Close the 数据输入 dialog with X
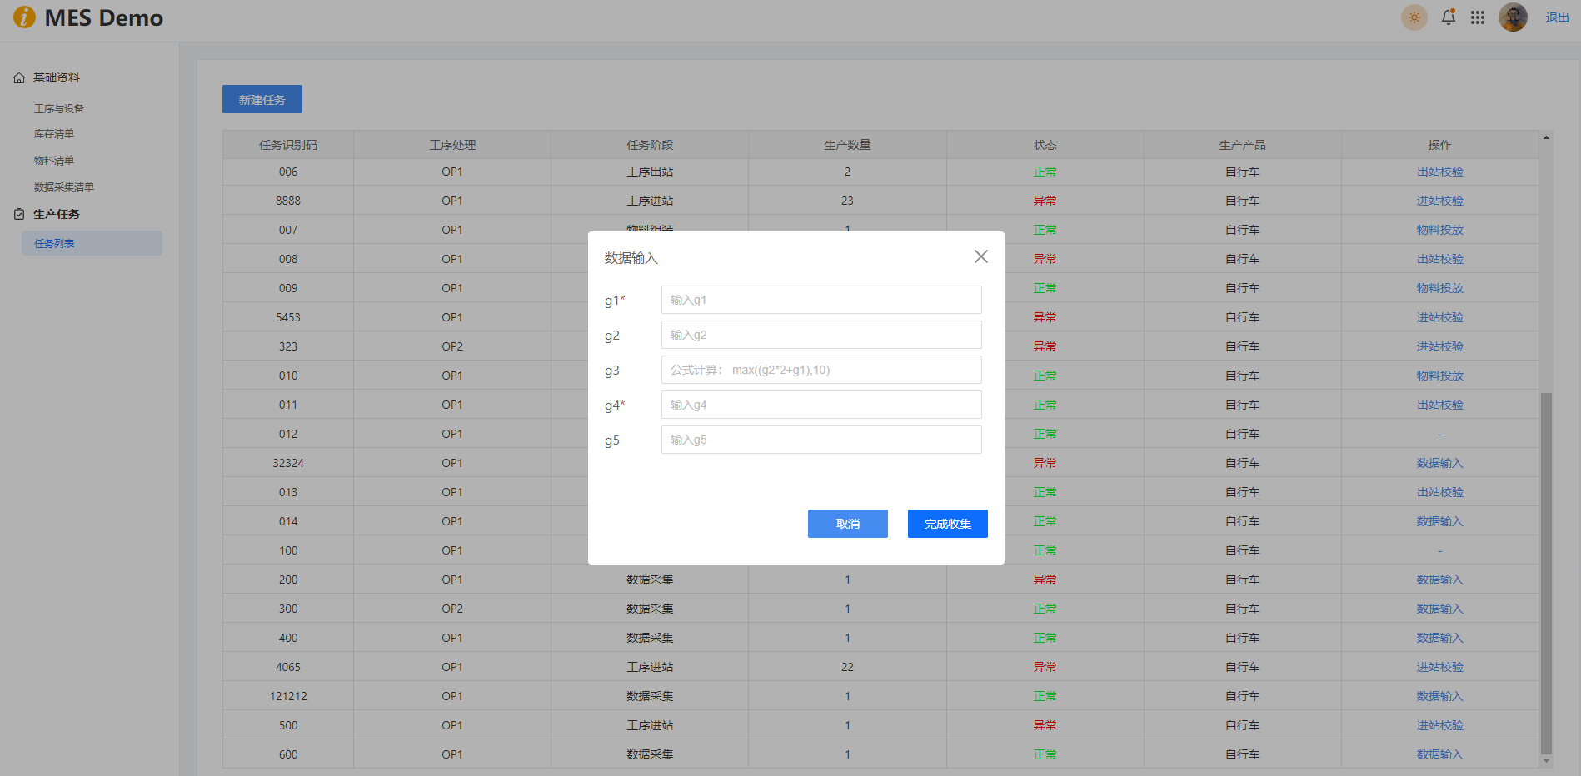This screenshot has height=776, width=1581. click(x=981, y=256)
